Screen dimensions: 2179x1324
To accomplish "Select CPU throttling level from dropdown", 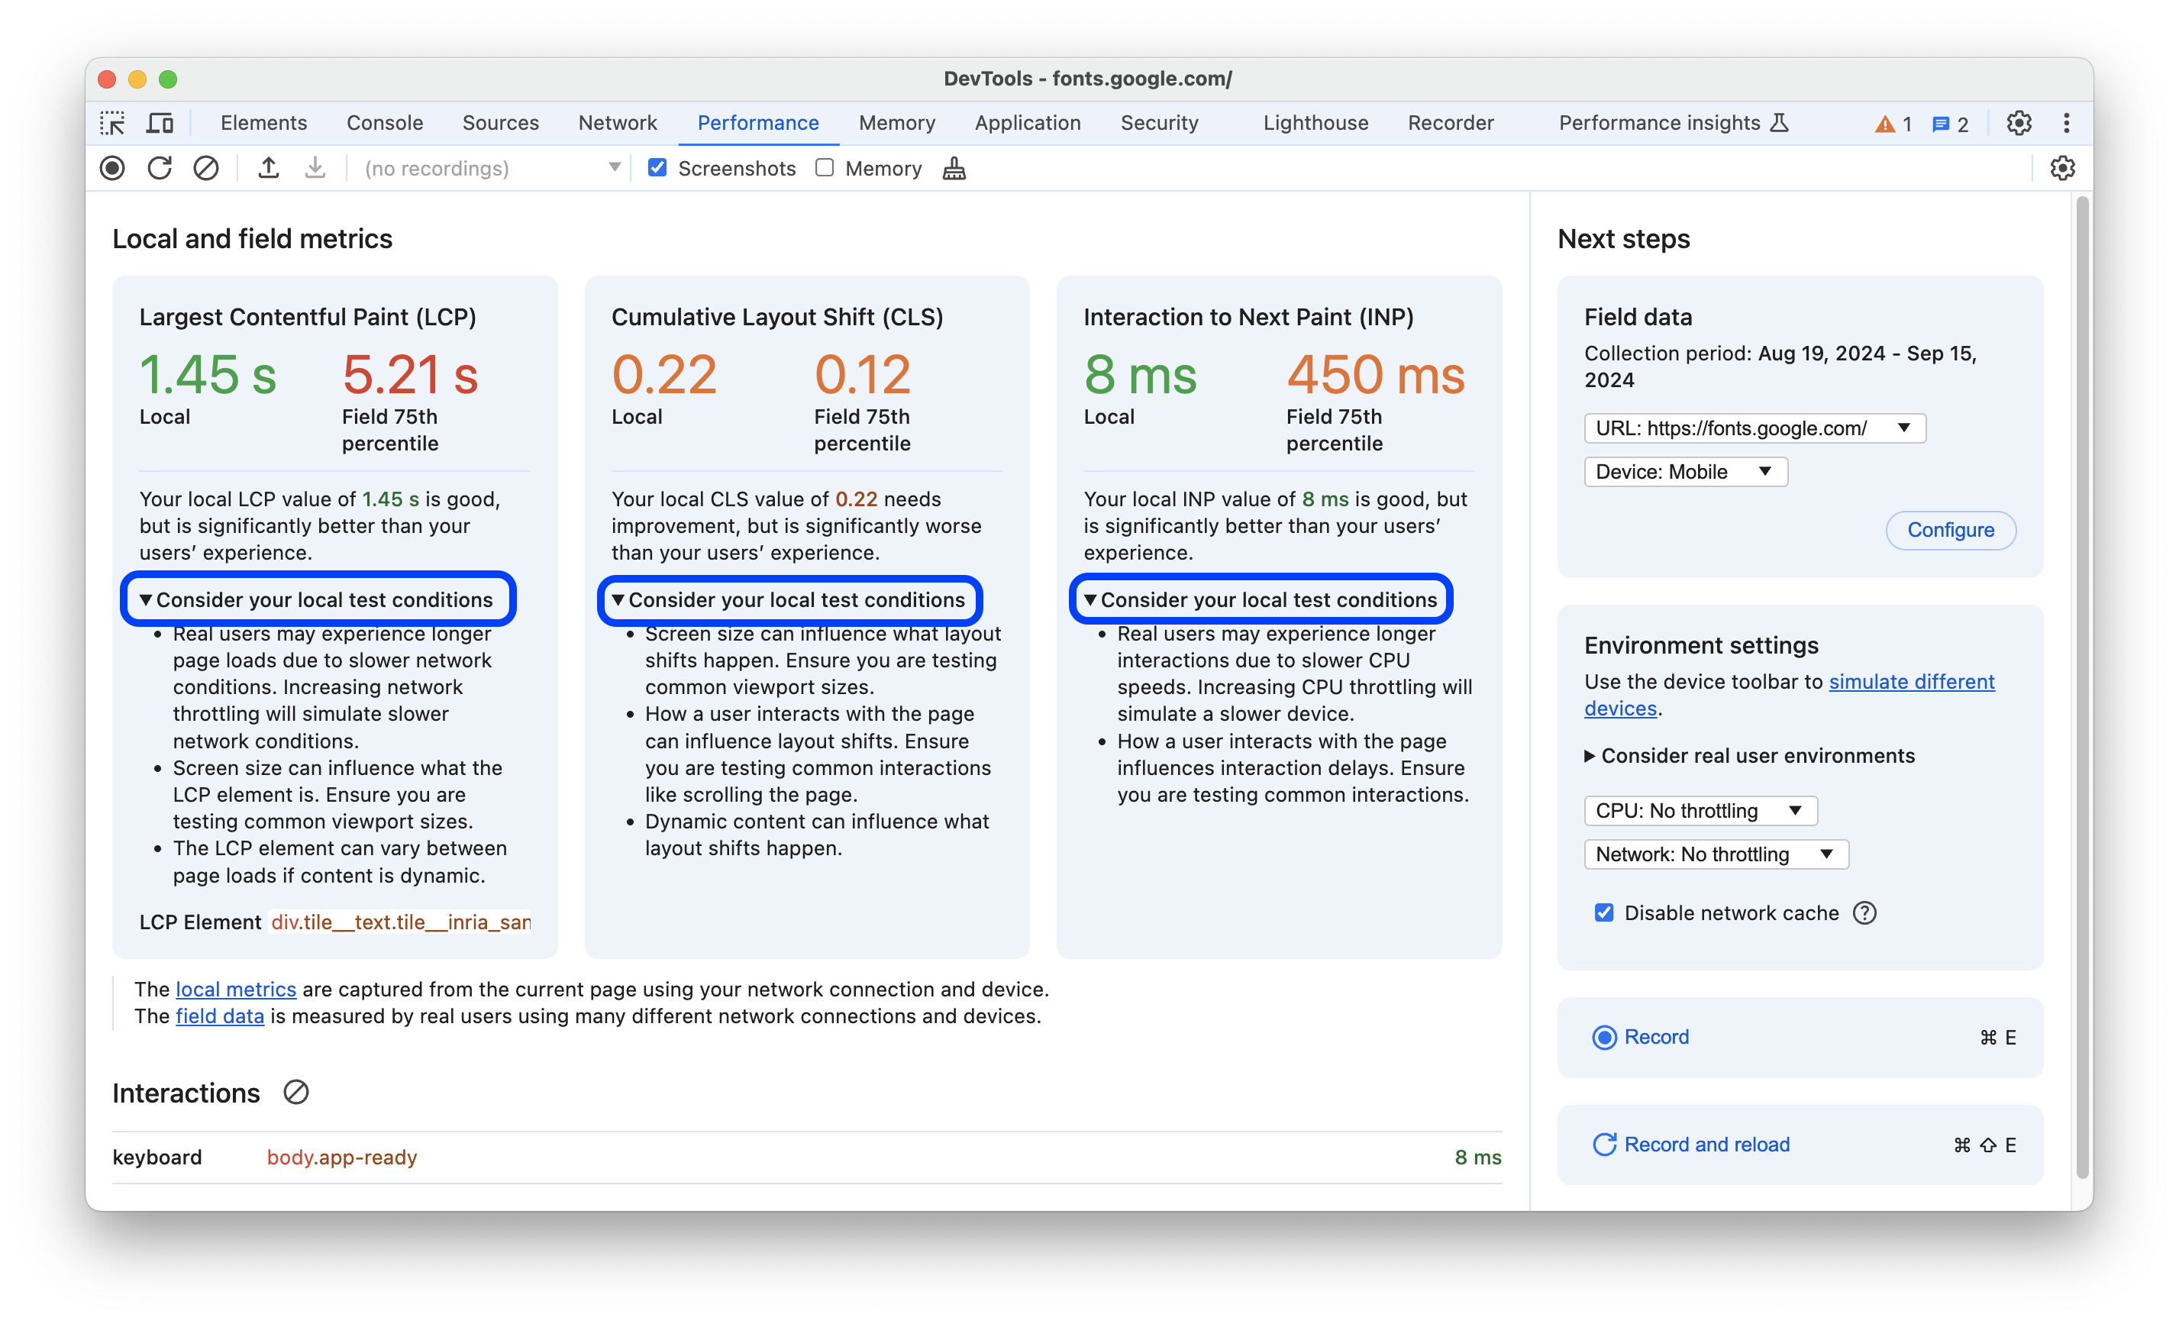I will (x=1696, y=809).
